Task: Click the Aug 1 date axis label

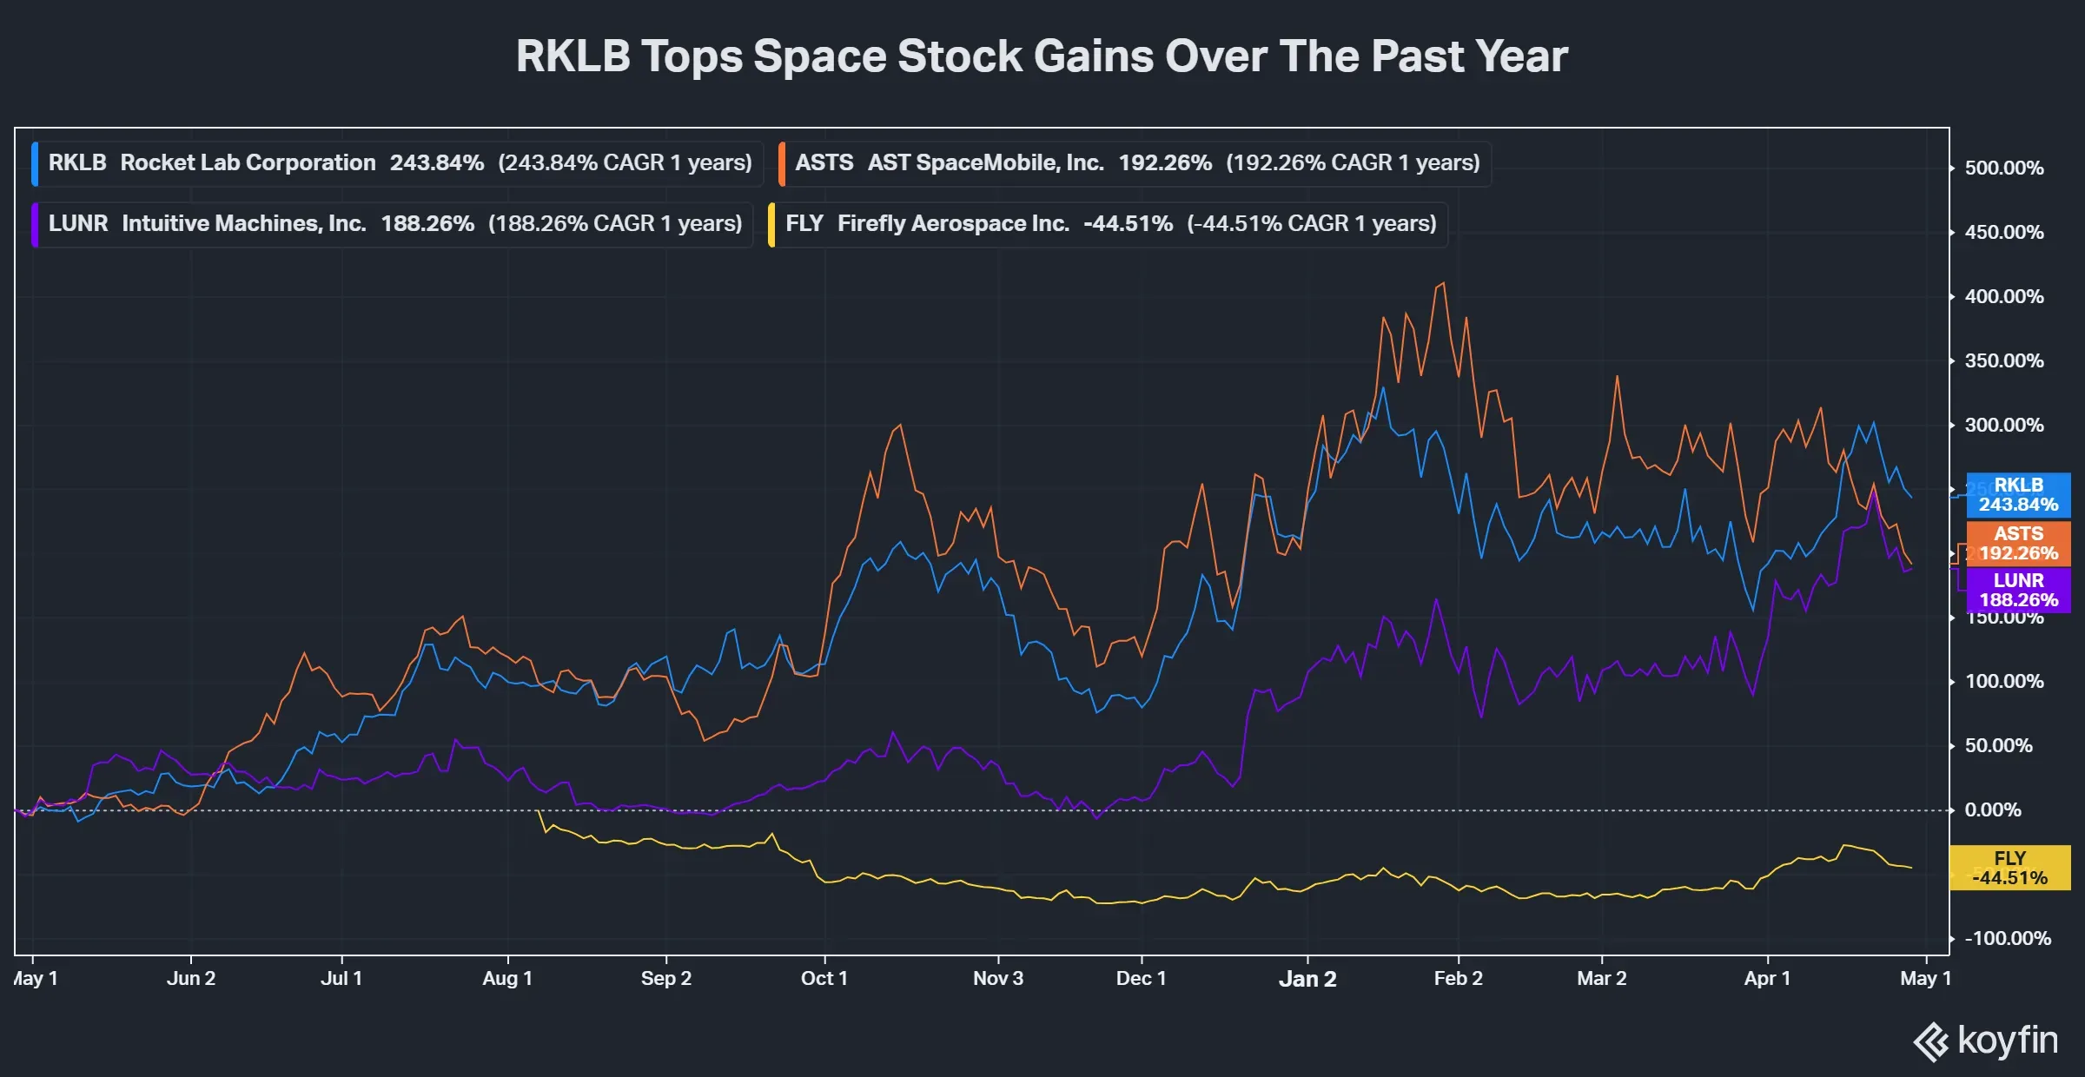Action: 507,979
